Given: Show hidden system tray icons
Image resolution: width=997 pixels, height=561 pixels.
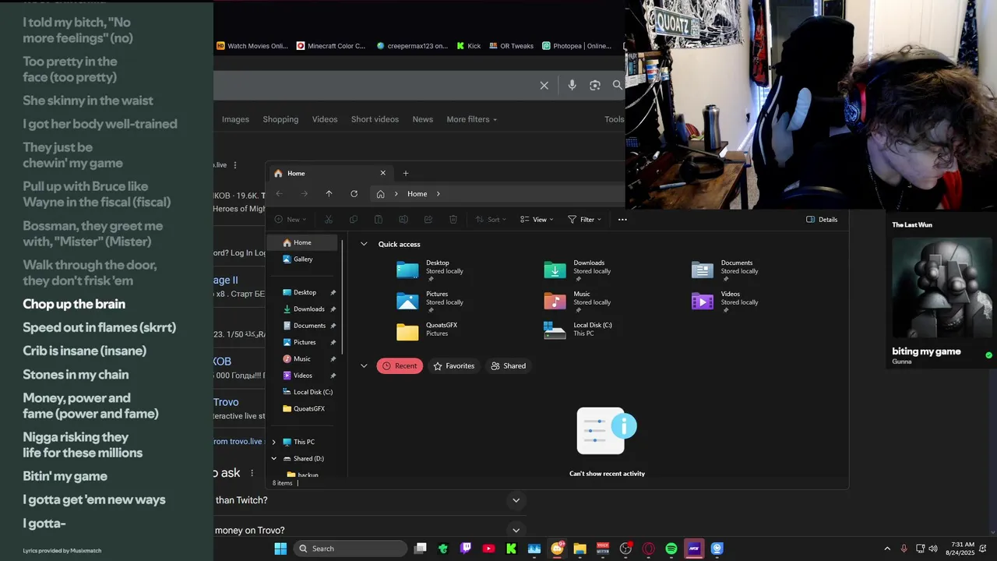Looking at the screenshot, I should [x=886, y=549].
